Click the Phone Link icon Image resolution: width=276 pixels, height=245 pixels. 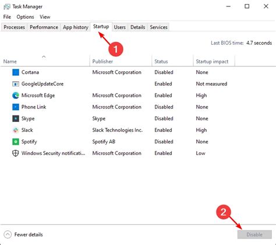[16, 107]
